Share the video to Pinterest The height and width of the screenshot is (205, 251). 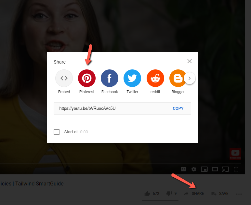click(x=87, y=78)
